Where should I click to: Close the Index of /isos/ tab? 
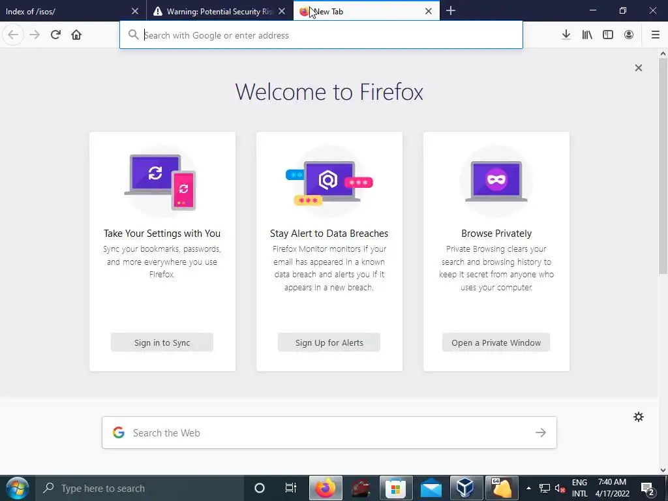click(x=135, y=11)
